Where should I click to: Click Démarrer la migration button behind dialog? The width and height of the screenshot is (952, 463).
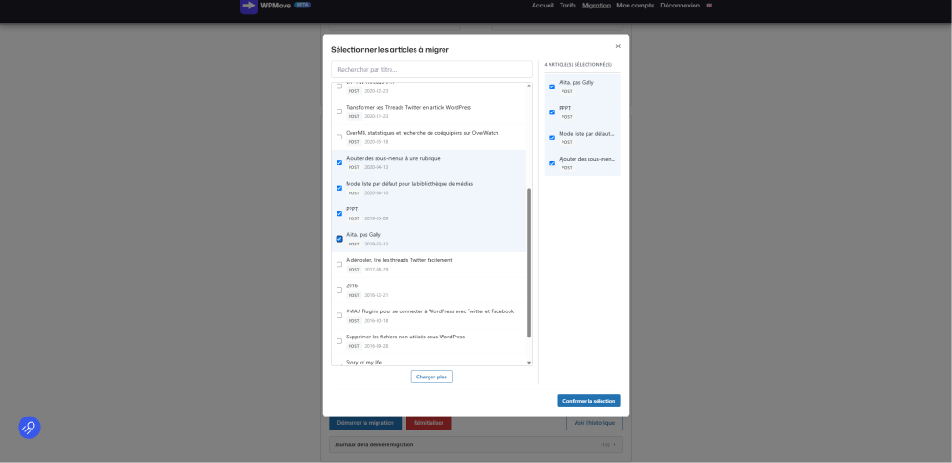[x=364, y=423]
